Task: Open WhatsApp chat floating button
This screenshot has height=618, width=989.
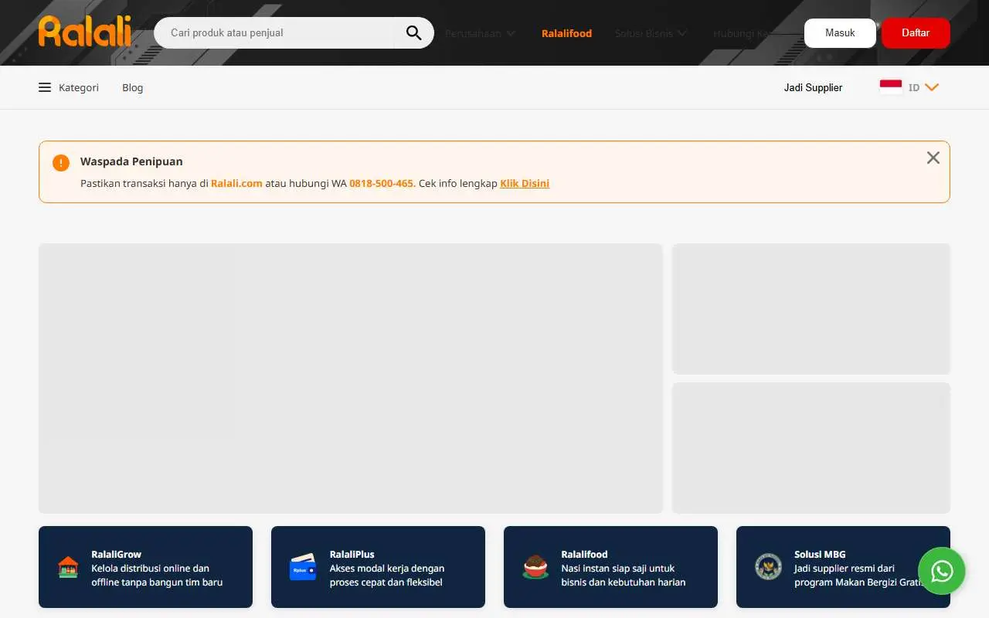Action: tap(942, 571)
